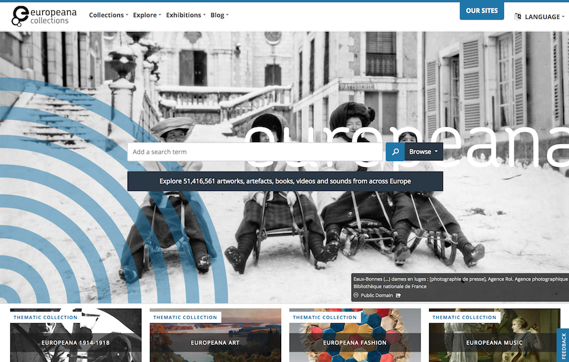Click the 'Add a search term' field

tap(256, 152)
